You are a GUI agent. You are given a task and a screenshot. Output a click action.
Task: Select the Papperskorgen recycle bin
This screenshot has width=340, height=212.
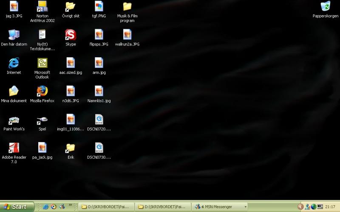point(326,6)
